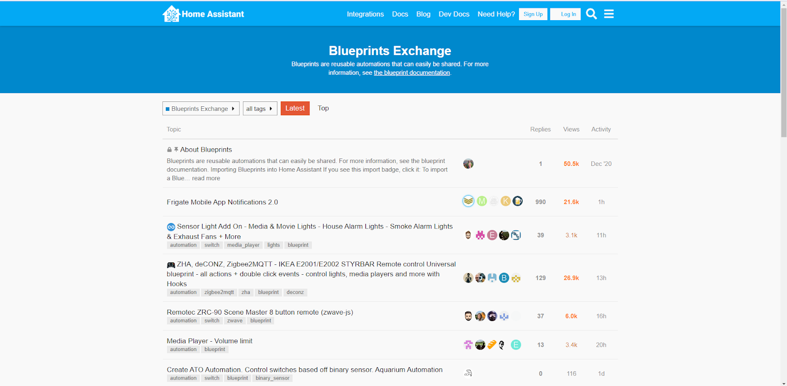Open the Create ATO Automation topic

tap(304, 370)
